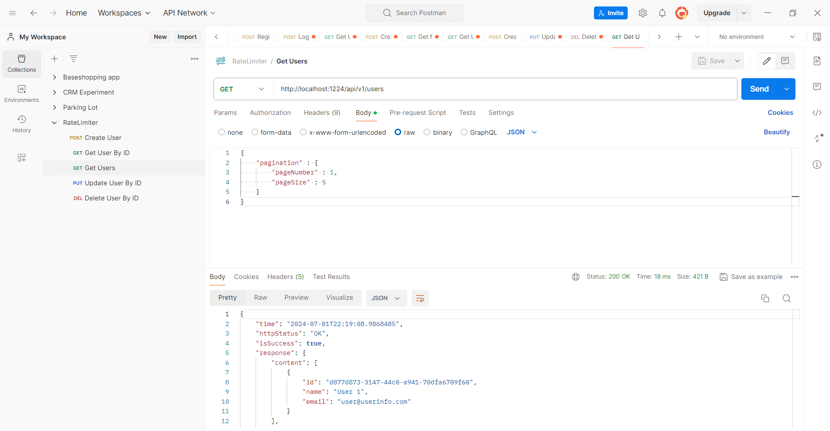Open the notifications bell

coord(662,13)
